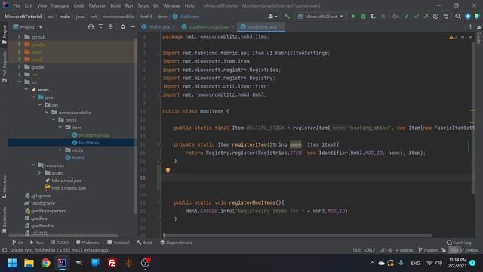Show Git history clock icon
Image resolution: width=483 pixels, height=272 pixels.
click(x=436, y=17)
